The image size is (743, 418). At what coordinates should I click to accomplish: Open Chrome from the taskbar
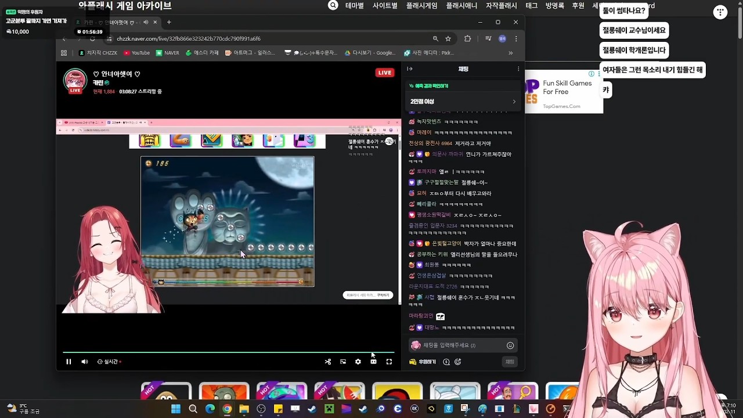click(x=227, y=409)
